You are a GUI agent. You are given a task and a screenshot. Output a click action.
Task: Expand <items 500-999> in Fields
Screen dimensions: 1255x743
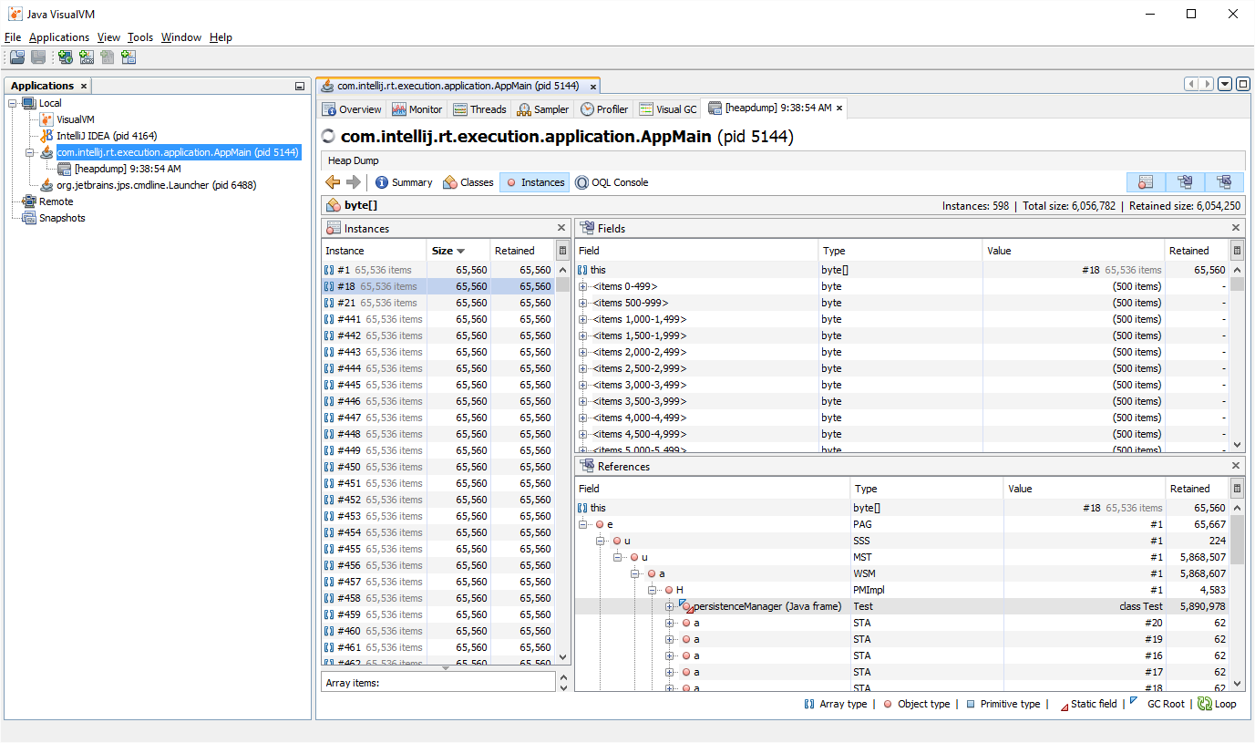(583, 303)
